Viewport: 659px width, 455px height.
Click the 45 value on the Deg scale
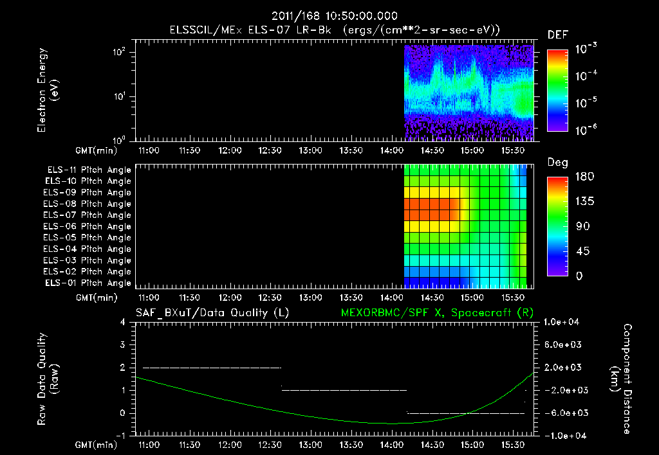click(582, 251)
